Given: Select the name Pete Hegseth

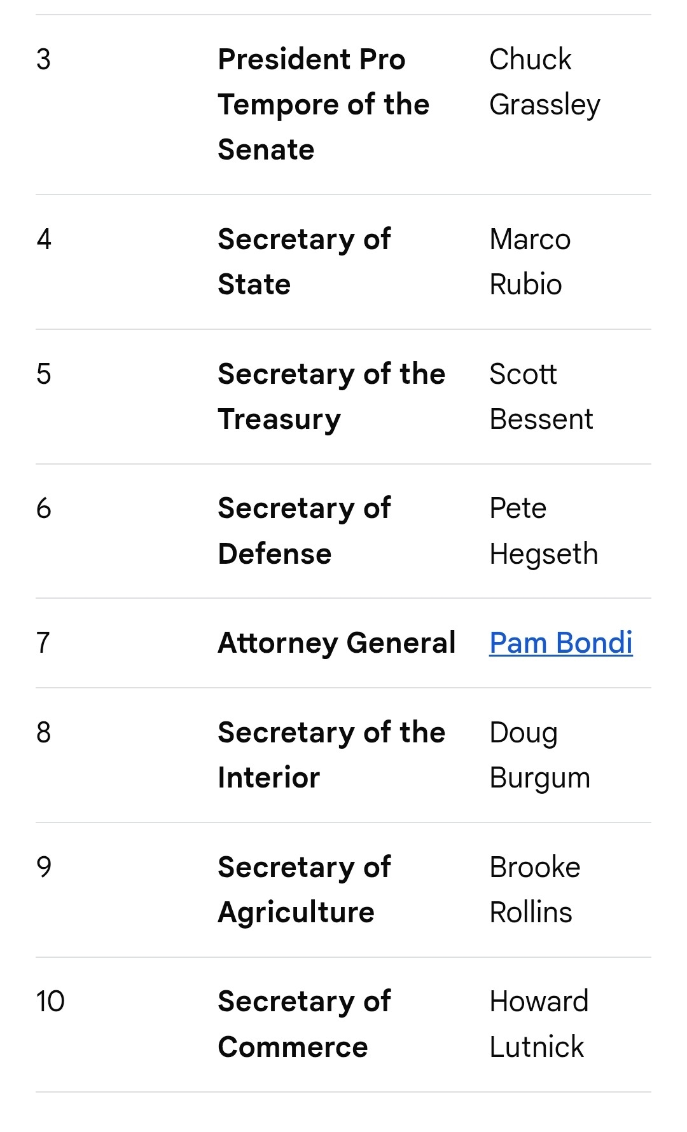Looking at the screenshot, I should pos(543,531).
